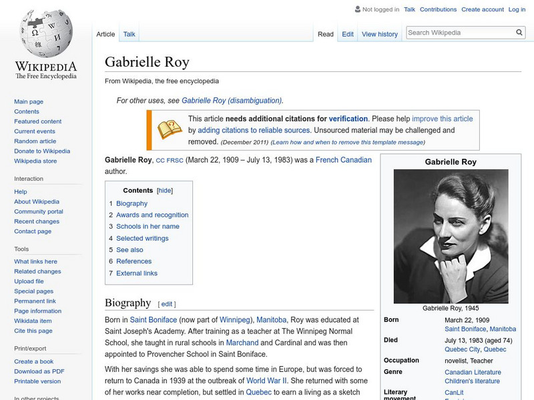Click adding citations to reliable sources
The width and height of the screenshot is (534, 400).
point(254,130)
